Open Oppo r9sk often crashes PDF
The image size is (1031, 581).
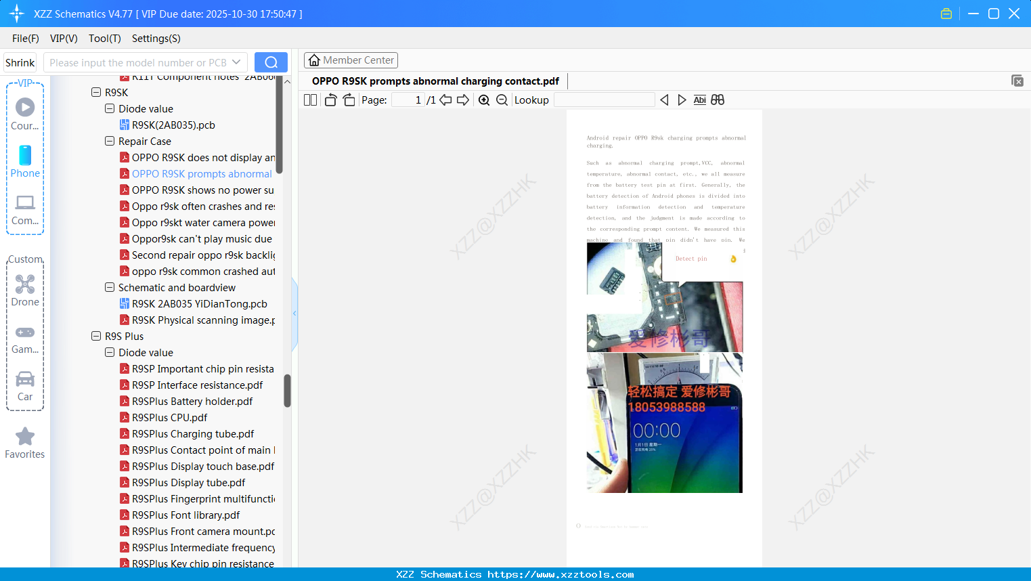coord(197,206)
